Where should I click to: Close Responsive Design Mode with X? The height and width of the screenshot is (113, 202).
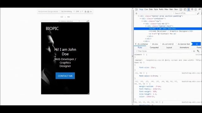click(91, 12)
